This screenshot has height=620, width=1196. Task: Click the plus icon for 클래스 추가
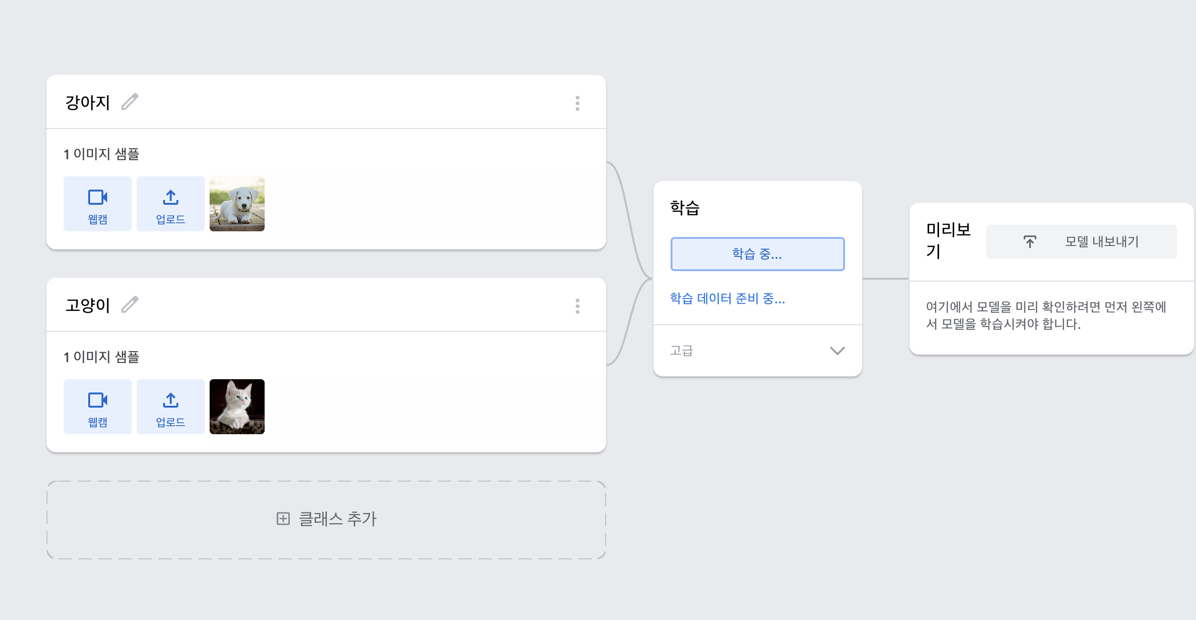(283, 519)
